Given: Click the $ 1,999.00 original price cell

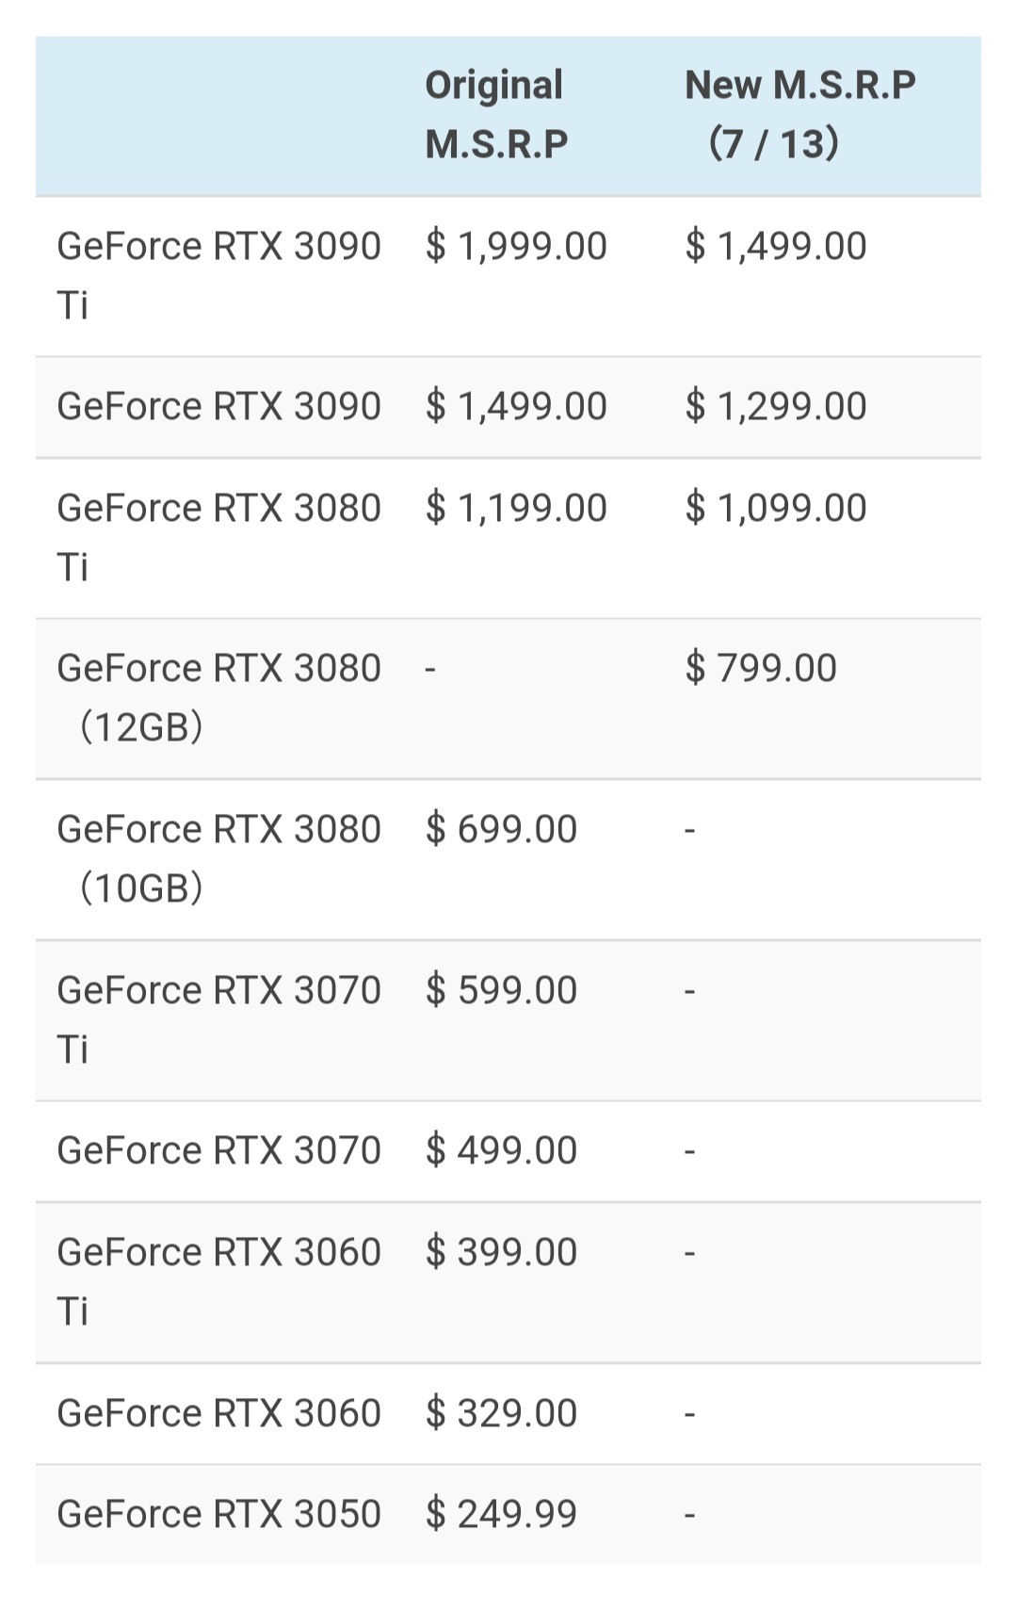Looking at the screenshot, I should point(516,246).
